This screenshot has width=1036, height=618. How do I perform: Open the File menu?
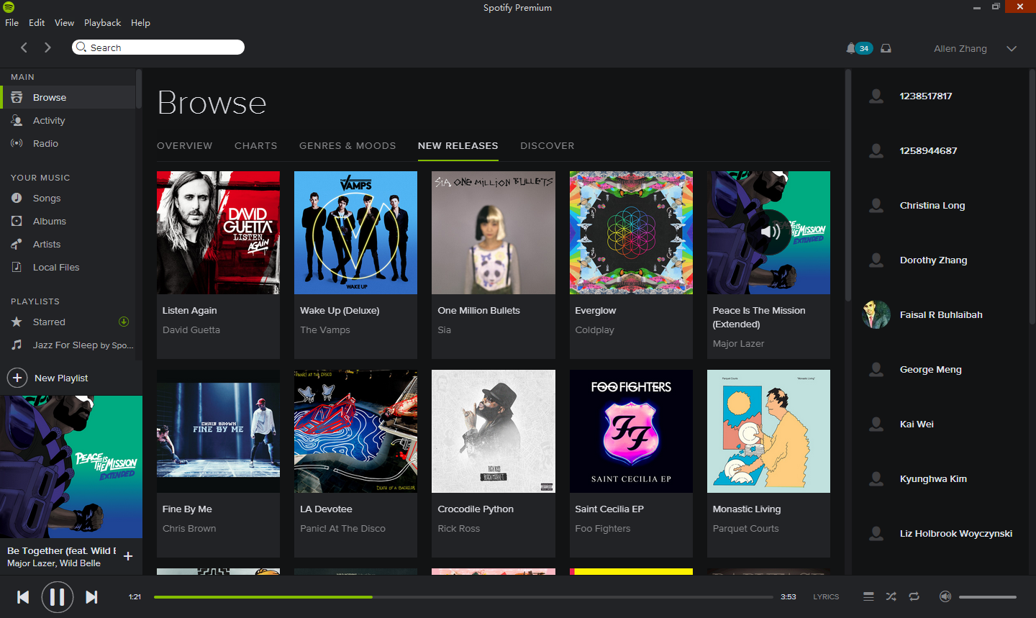[12, 22]
